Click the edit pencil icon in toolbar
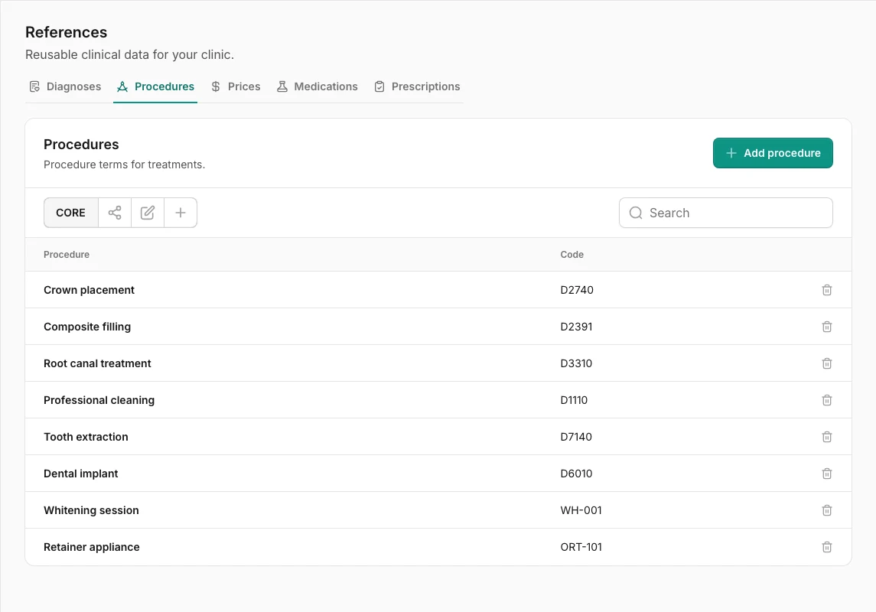The width and height of the screenshot is (876, 612). [x=148, y=213]
